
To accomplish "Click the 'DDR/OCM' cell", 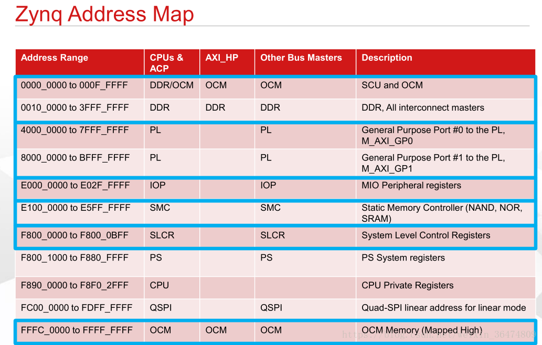I will [x=172, y=85].
